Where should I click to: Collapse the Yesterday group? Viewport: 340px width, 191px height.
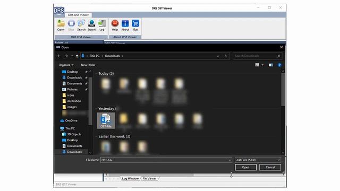pyautogui.click(x=96, y=108)
